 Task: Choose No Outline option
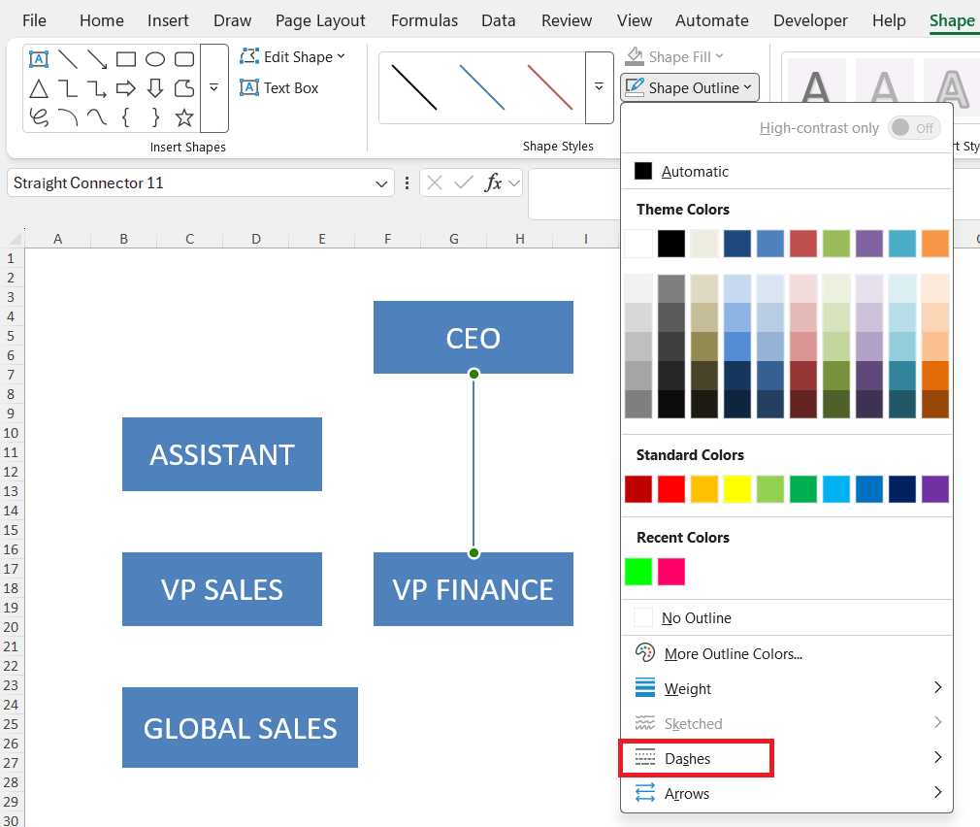[787, 617]
